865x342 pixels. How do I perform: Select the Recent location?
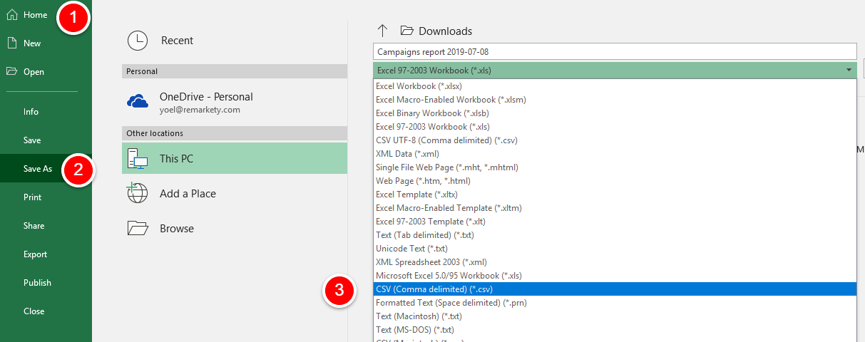(235, 41)
